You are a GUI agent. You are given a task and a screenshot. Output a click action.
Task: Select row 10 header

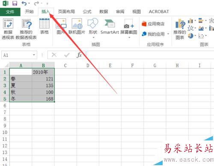[5, 132]
